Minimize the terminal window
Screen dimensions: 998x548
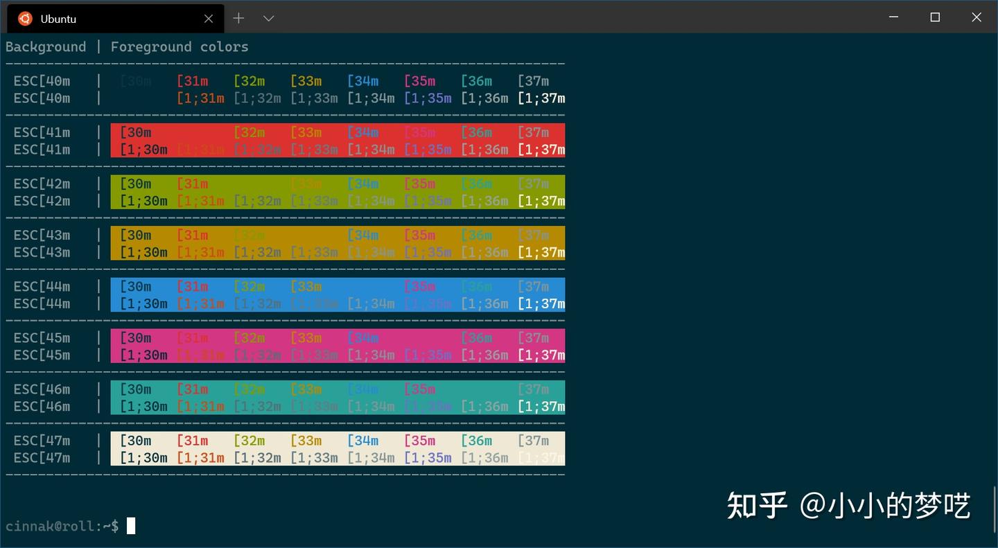click(893, 17)
